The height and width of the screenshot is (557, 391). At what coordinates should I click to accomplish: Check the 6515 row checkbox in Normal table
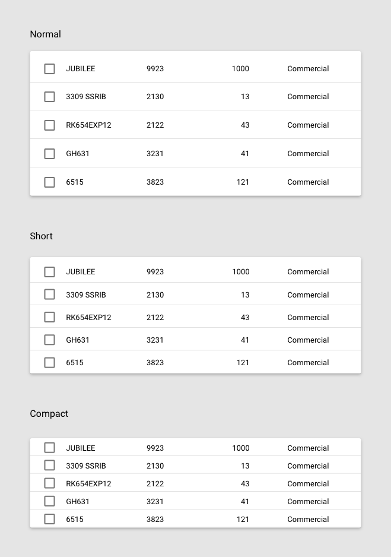(x=50, y=182)
